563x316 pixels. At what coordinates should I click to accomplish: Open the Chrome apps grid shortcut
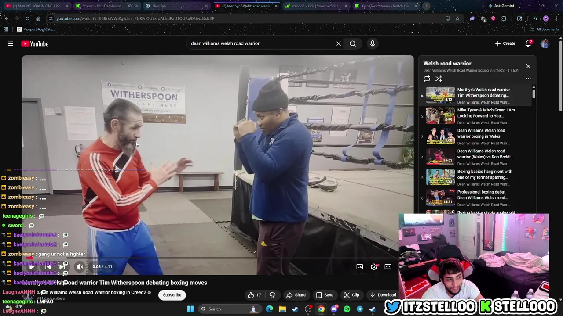[6, 29]
